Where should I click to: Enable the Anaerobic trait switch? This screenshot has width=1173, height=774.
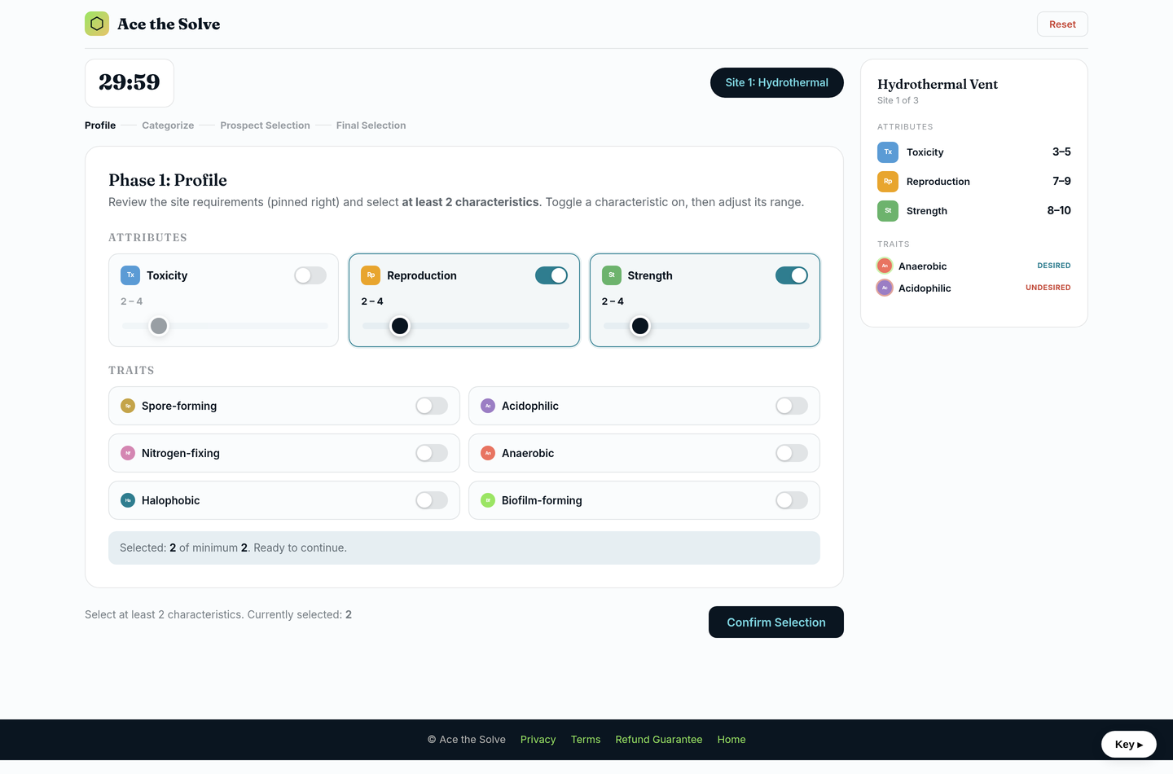pos(792,453)
